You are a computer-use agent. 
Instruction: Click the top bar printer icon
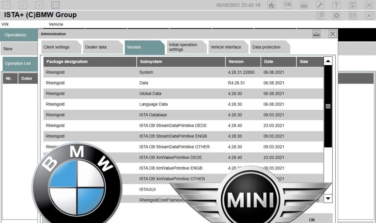(304, 5)
